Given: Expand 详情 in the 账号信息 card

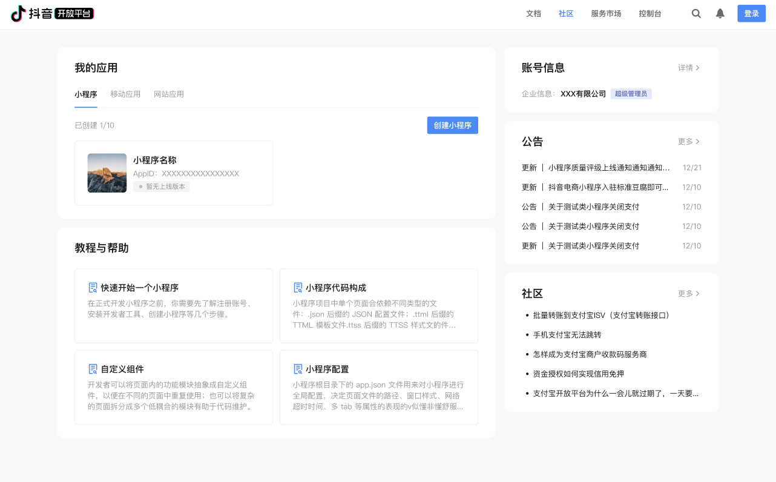Looking at the screenshot, I should [x=688, y=68].
